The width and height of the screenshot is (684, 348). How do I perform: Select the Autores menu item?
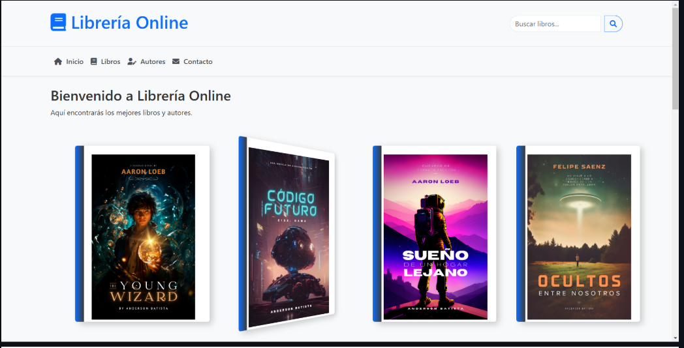pyautogui.click(x=153, y=62)
